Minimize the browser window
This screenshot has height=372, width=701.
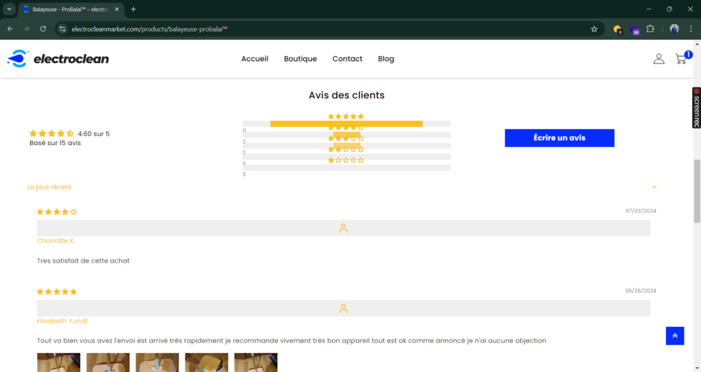(649, 9)
